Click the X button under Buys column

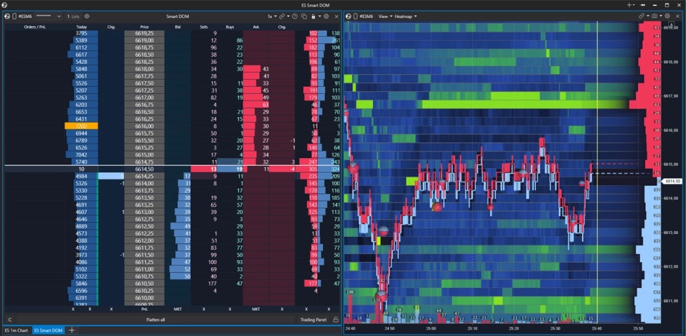[x=230, y=309]
